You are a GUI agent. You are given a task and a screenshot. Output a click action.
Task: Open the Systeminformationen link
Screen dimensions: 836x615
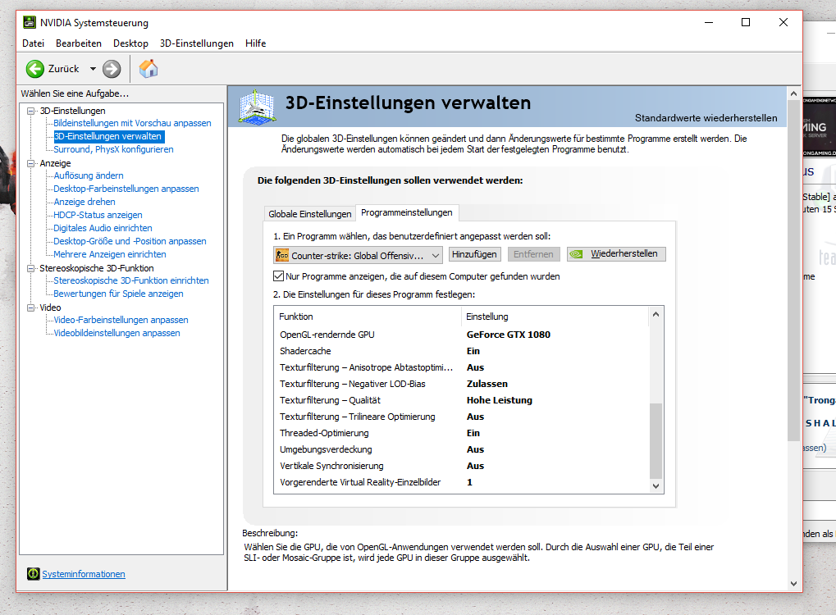tap(84, 574)
